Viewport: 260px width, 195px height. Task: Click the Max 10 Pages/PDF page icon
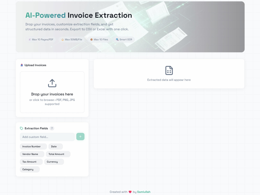click(30, 40)
